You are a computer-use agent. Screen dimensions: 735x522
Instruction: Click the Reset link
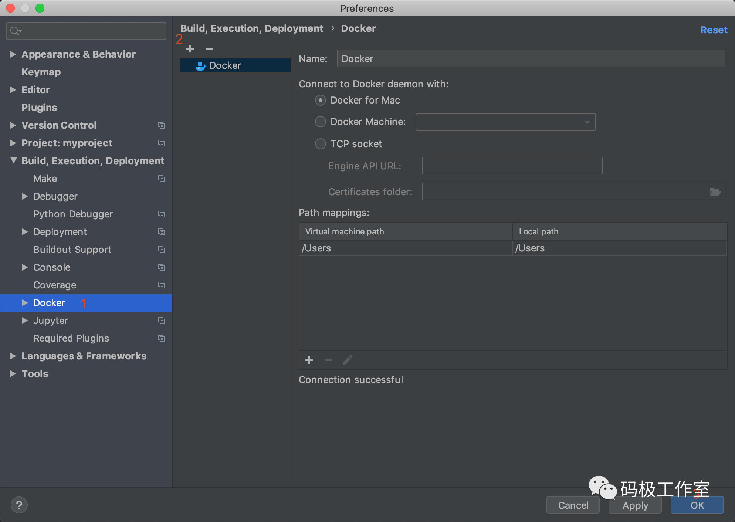714,30
